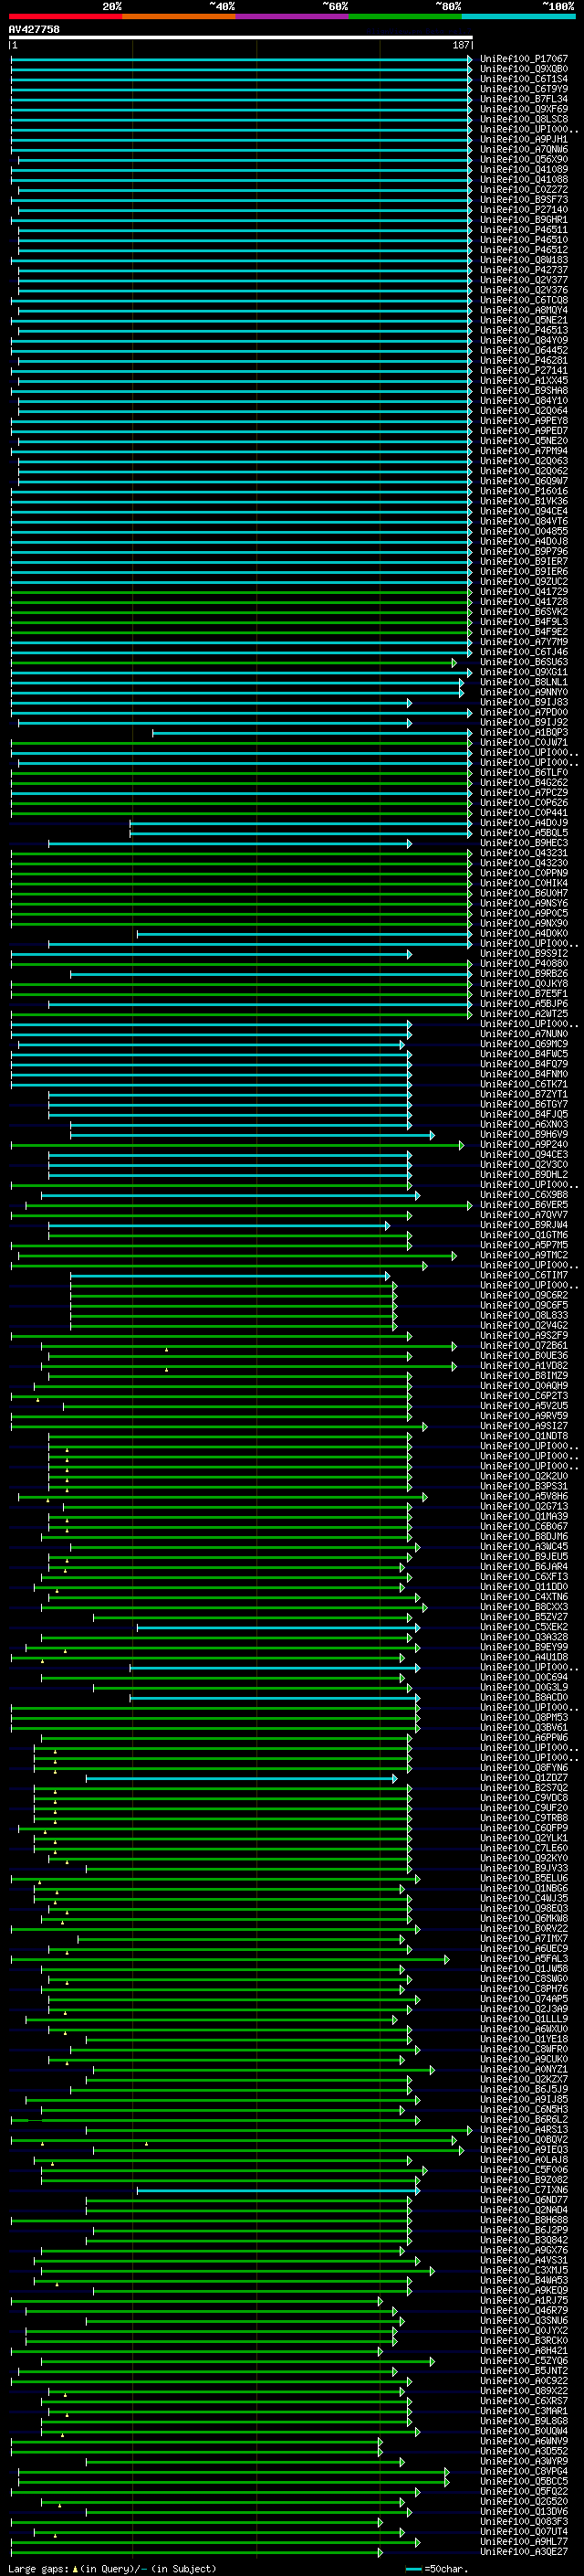Open hit UniRef100_Q9XG11
The image size is (584, 2576).
[523, 672]
